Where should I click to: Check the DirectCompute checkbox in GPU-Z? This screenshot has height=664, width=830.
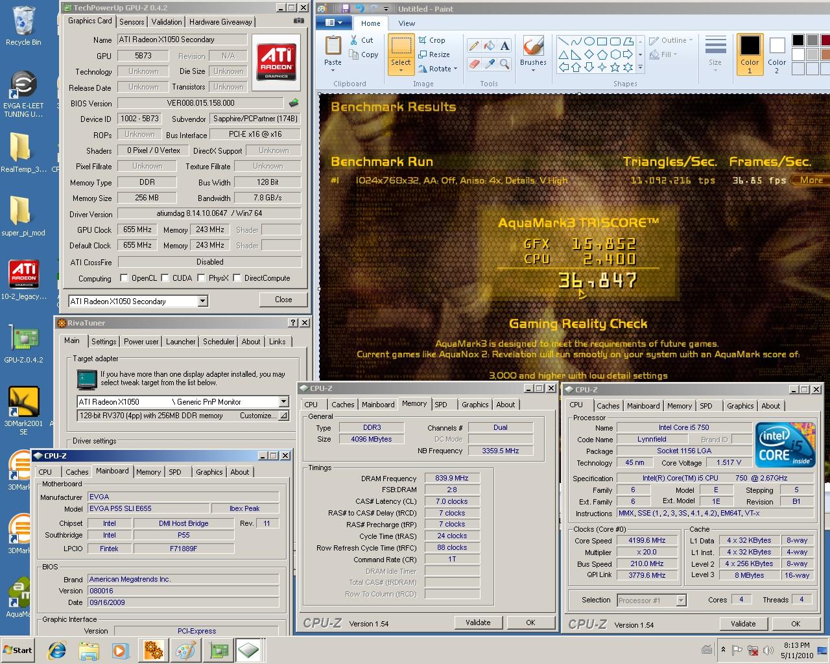point(237,278)
